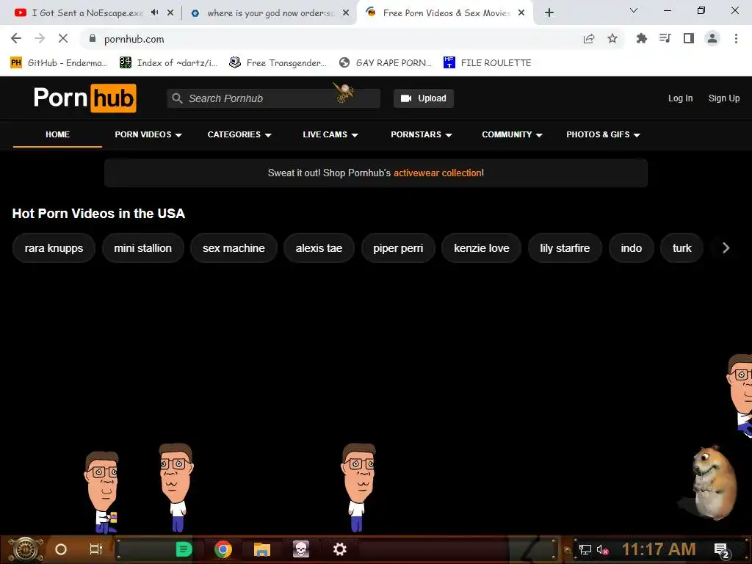Stop loading the current page
This screenshot has width=752, height=564.
click(63, 38)
